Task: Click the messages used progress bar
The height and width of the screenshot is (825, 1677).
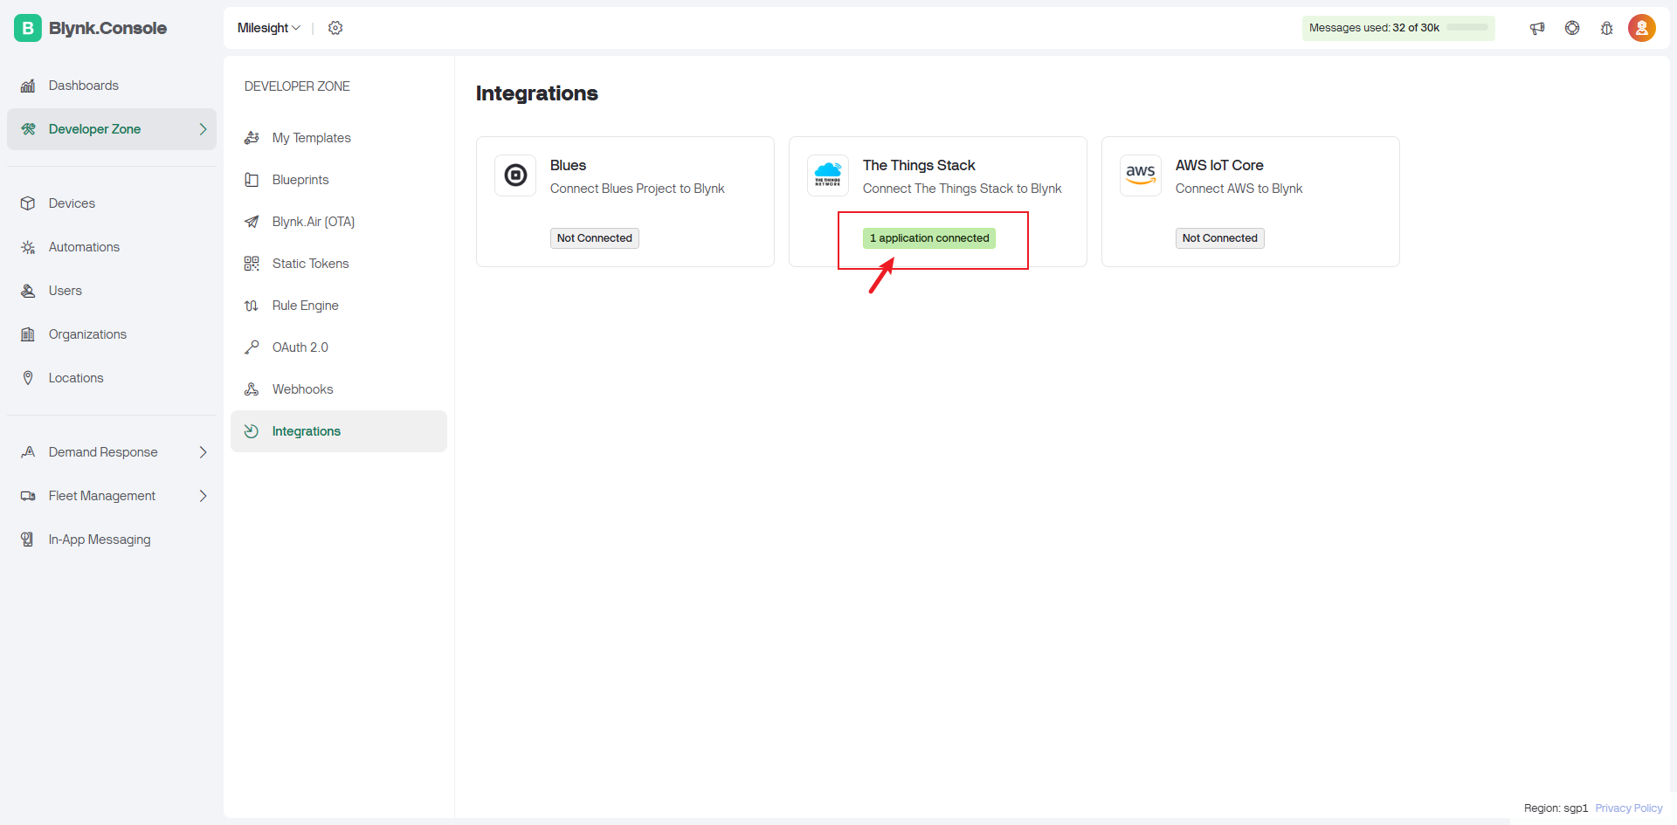Action: tap(1467, 28)
